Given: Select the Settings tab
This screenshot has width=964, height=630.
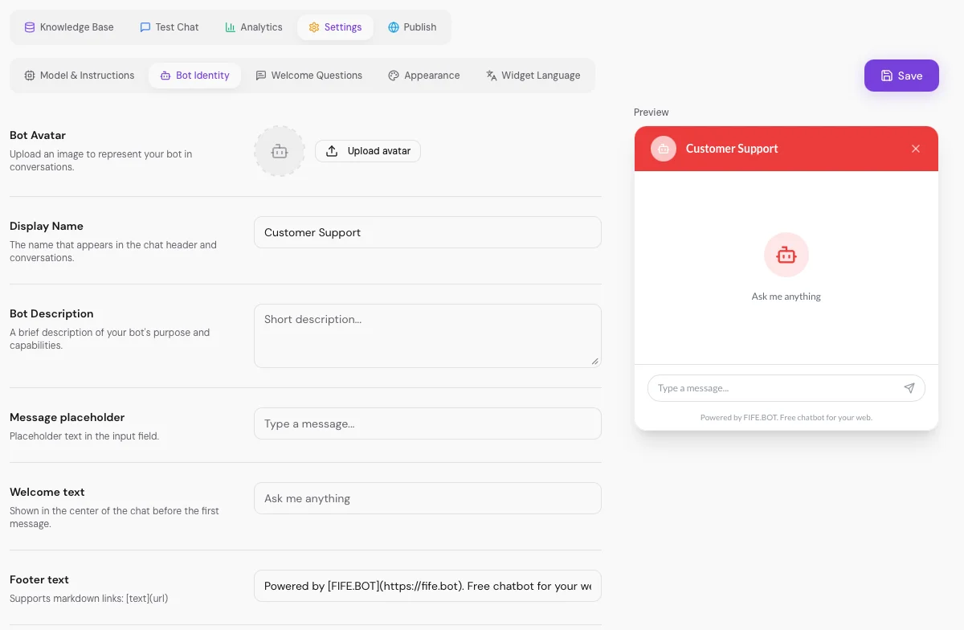Looking at the screenshot, I should [335, 27].
